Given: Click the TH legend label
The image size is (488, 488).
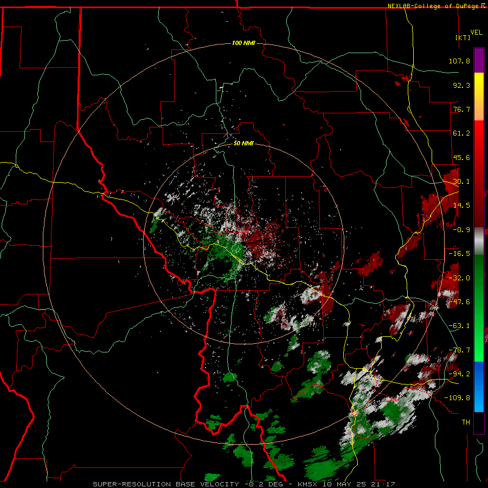Looking at the screenshot, I should pyautogui.click(x=466, y=422).
